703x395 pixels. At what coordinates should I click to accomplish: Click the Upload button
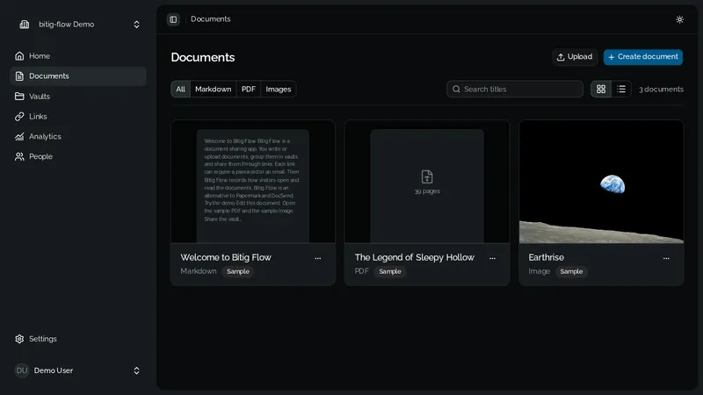(575, 57)
